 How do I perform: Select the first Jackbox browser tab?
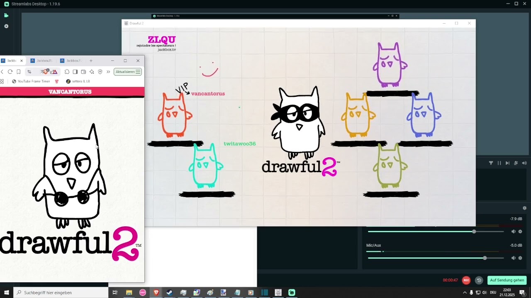pos(11,61)
